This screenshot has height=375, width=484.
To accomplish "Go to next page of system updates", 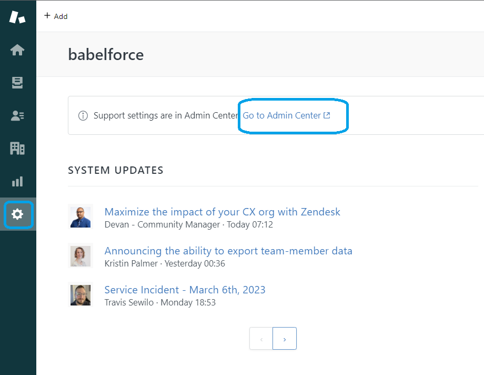I will coord(285,339).
